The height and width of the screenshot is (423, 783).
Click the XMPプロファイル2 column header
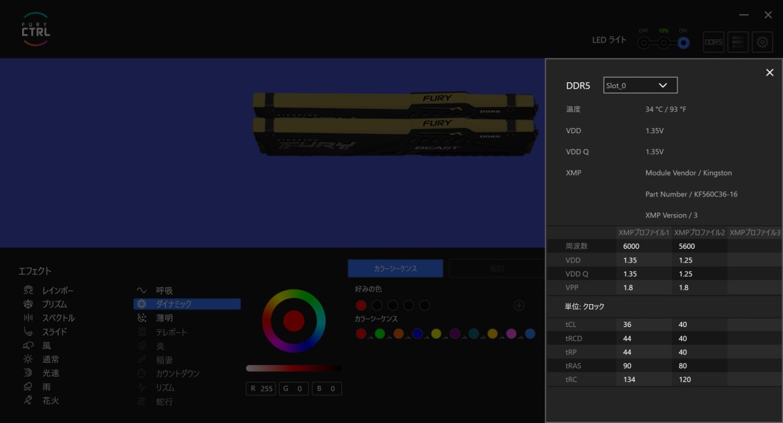pos(699,232)
